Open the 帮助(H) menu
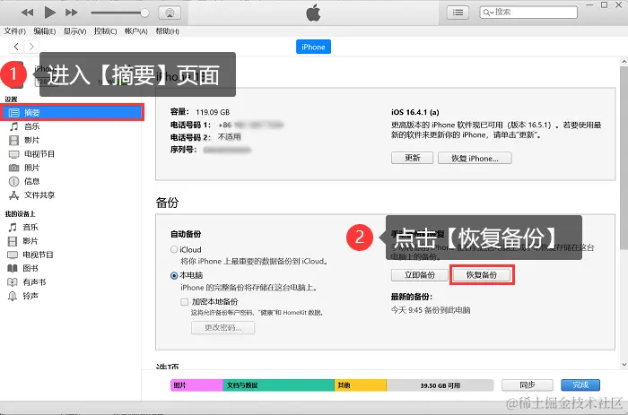 pos(167,31)
